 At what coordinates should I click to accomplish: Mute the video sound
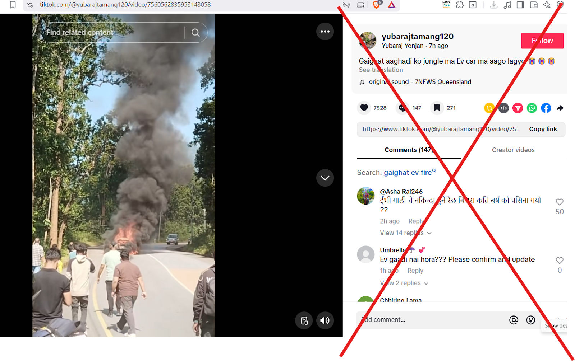(x=325, y=320)
